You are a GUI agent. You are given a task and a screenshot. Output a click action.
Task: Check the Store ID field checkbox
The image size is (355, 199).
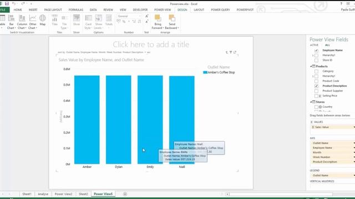[316, 60]
